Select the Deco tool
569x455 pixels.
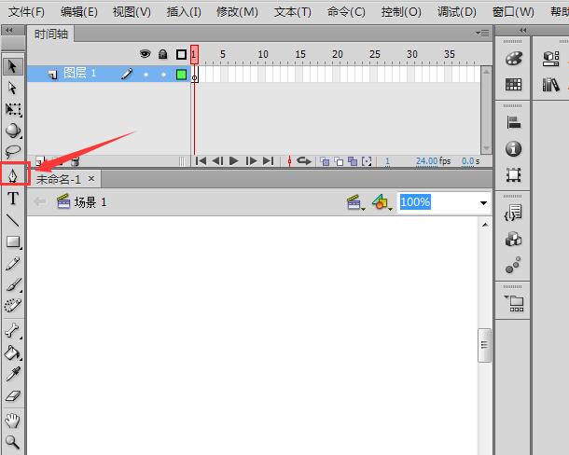tap(13, 306)
